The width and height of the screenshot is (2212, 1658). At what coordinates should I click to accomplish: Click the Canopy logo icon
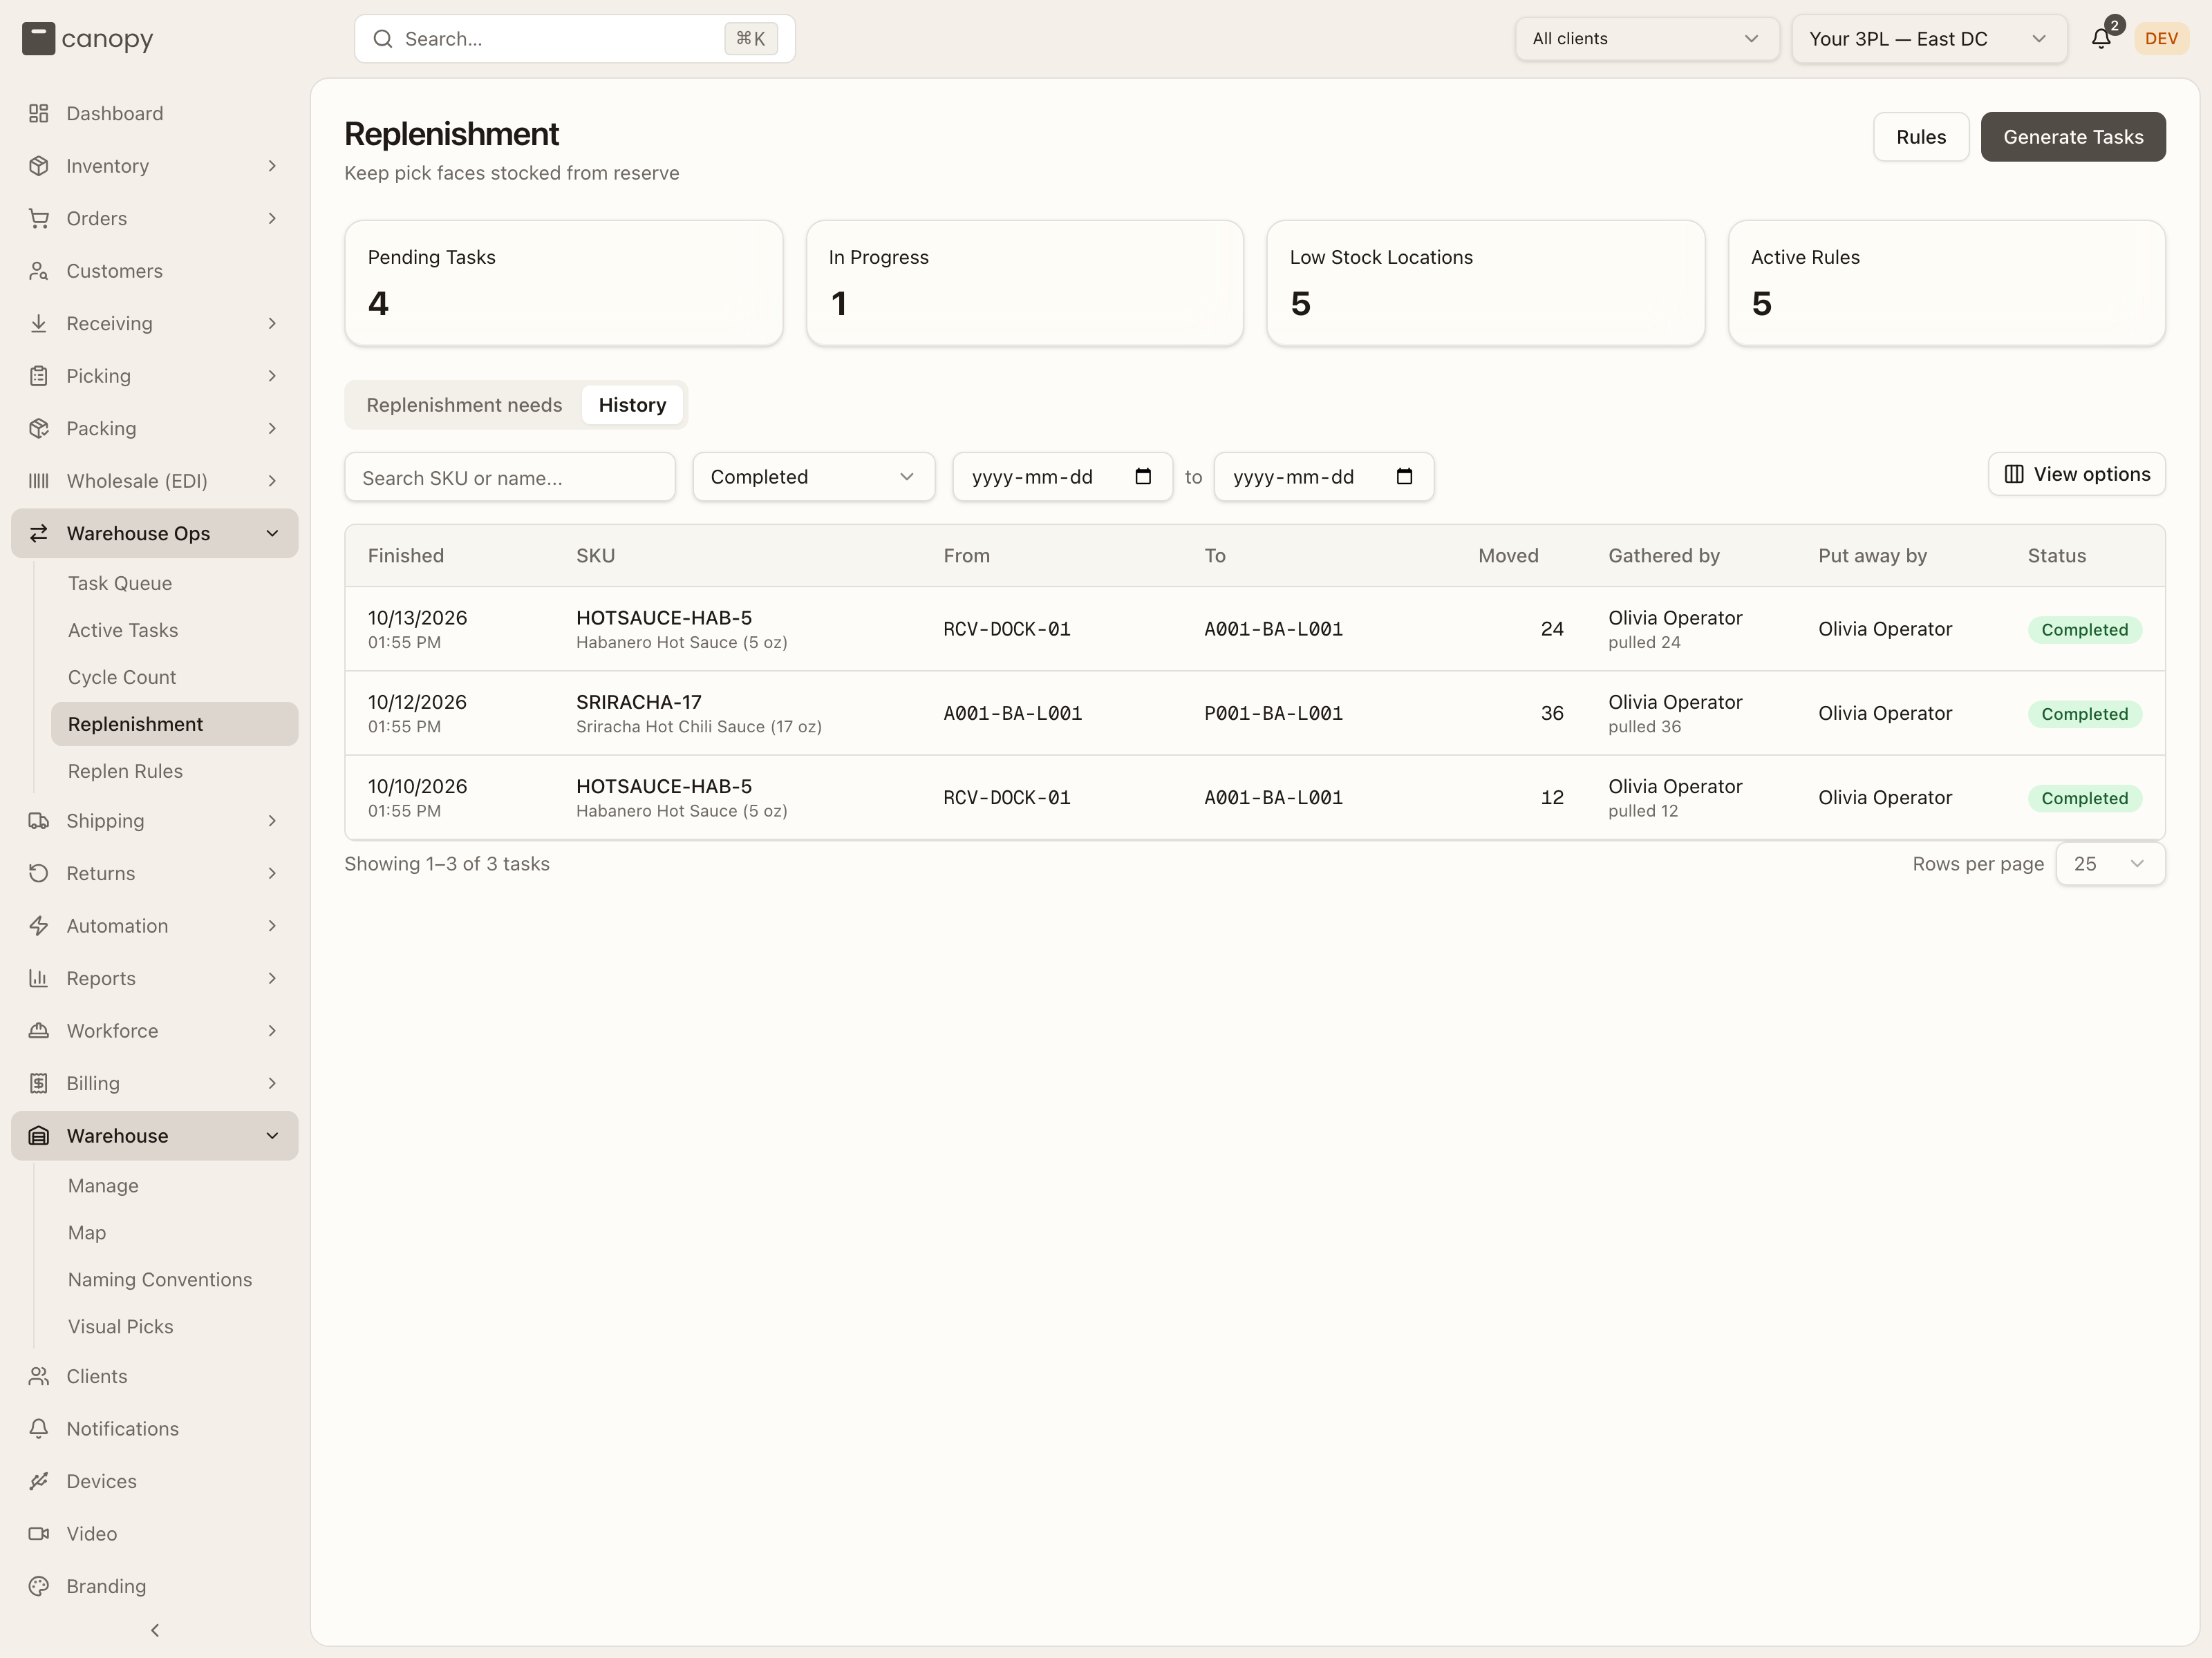click(38, 39)
